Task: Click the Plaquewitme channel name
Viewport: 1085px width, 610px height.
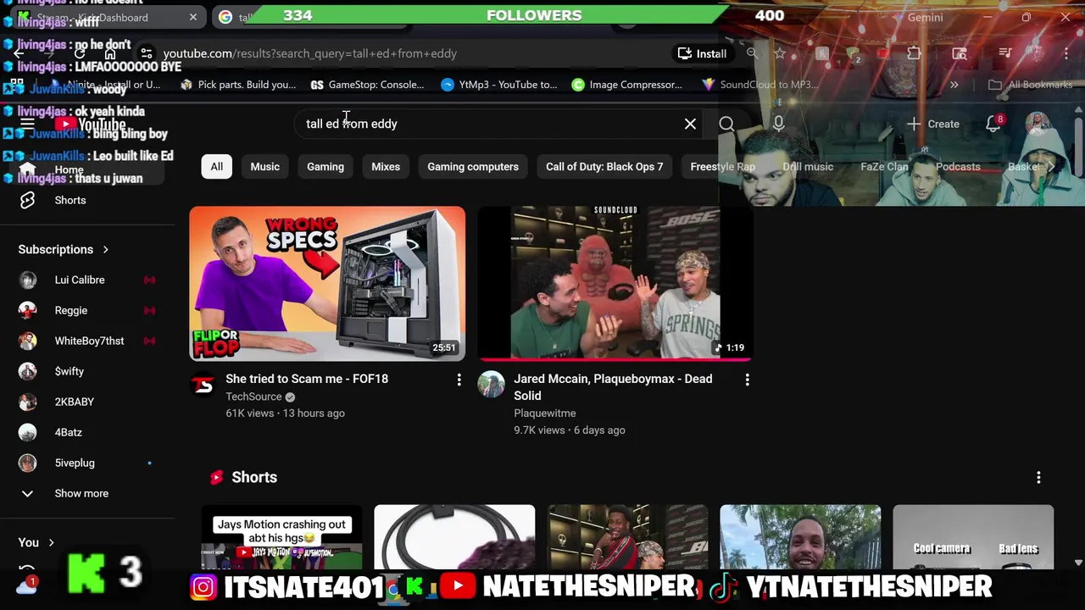Action: pos(545,413)
